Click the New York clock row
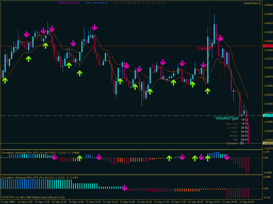This screenshot has height=204, width=273. [237, 124]
